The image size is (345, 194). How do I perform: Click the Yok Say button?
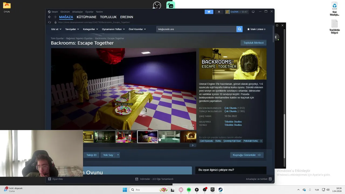tap(108, 155)
